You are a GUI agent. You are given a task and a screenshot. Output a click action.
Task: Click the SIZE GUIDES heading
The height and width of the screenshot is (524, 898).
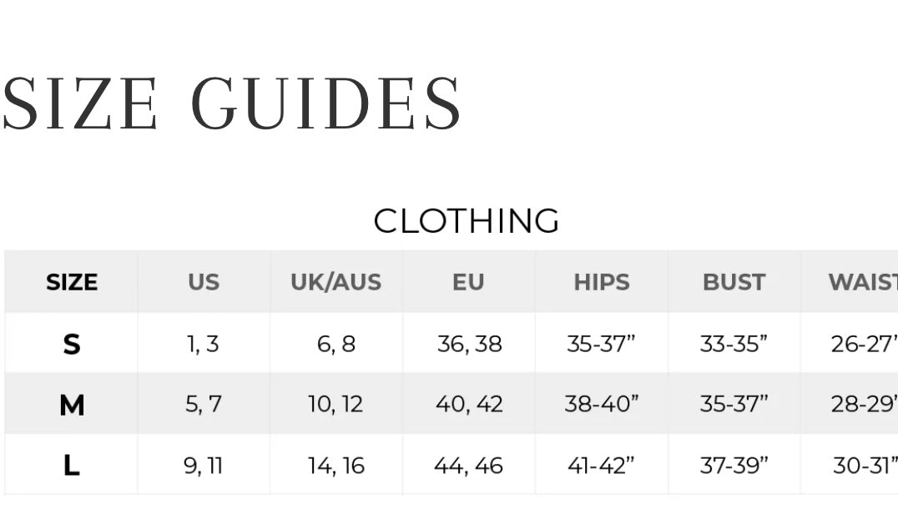[232, 104]
